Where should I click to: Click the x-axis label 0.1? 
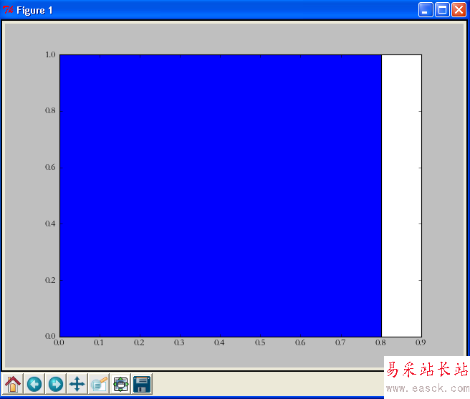click(x=99, y=342)
